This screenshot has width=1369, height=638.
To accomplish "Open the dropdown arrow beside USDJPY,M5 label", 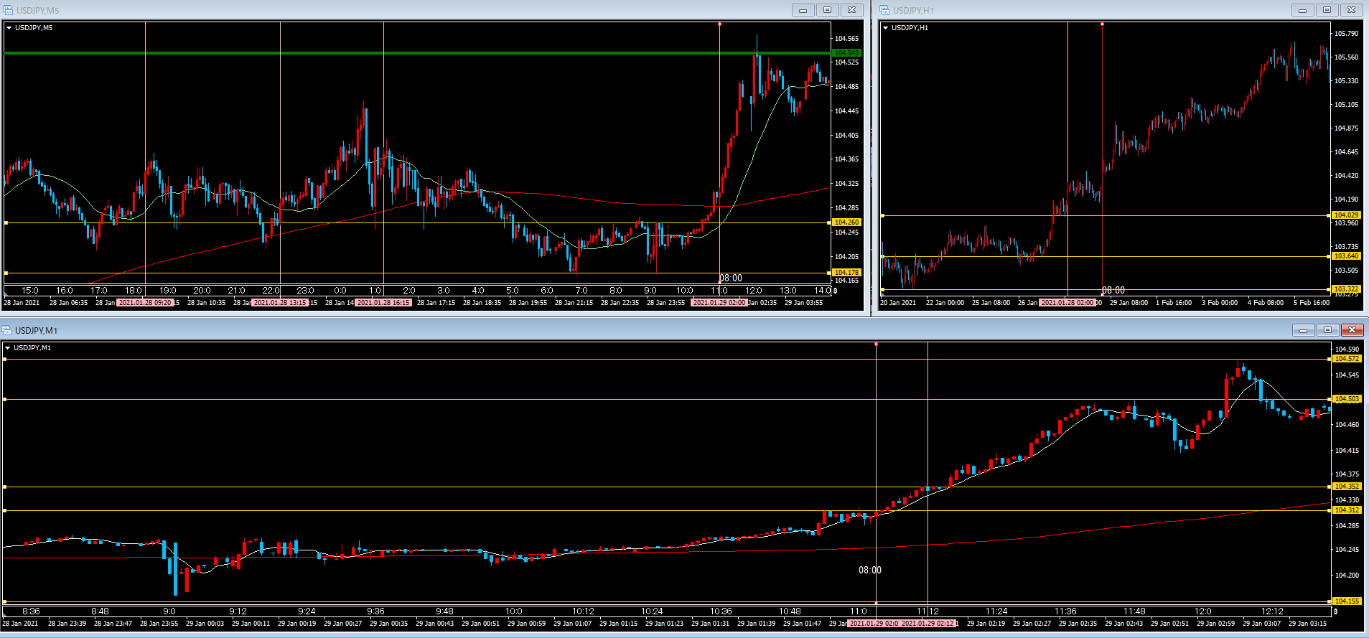I will (9, 28).
